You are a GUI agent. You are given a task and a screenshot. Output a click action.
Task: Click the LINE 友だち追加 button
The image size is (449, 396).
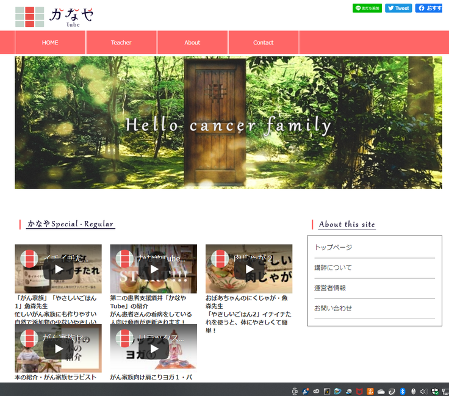pyautogui.click(x=367, y=8)
